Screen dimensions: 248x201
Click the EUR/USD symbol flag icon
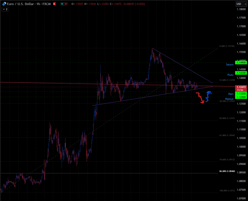(x=4, y=4)
